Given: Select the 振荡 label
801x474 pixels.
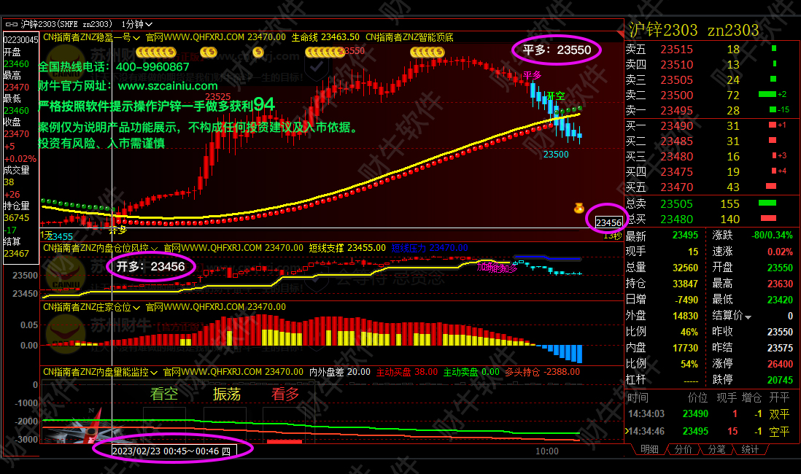Looking at the screenshot, I should [227, 394].
